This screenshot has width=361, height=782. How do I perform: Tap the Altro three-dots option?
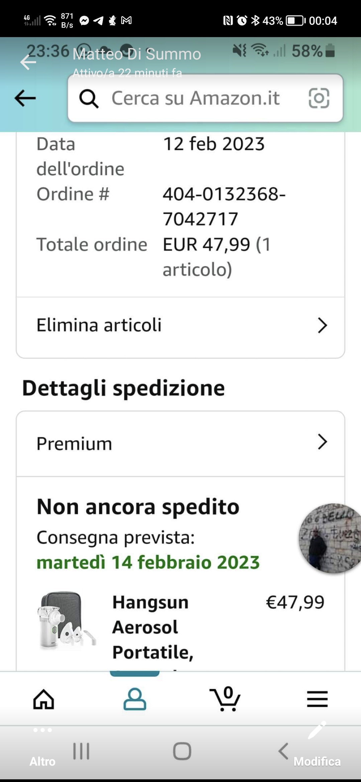pyautogui.click(x=42, y=730)
